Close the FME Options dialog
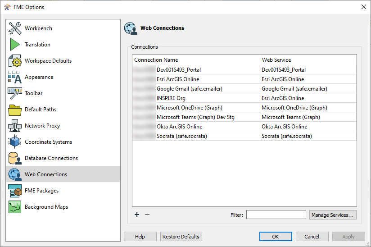This screenshot has width=371, height=247. tap(364, 7)
